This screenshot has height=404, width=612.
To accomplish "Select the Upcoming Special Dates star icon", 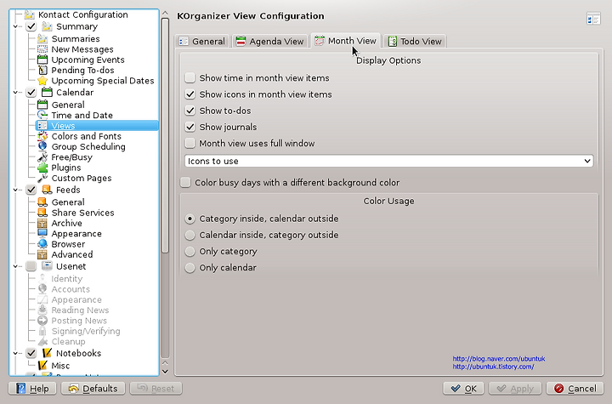I will point(42,81).
